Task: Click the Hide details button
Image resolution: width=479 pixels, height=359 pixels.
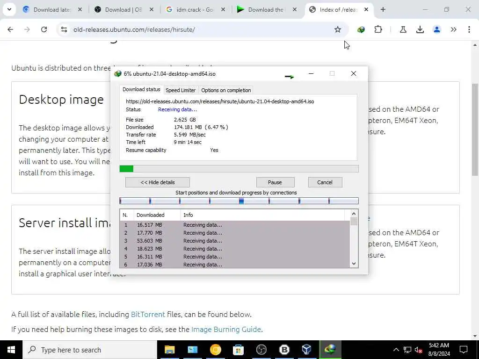Action: [x=158, y=182]
